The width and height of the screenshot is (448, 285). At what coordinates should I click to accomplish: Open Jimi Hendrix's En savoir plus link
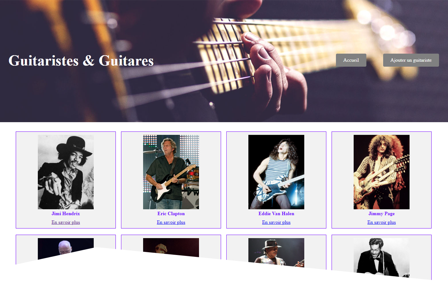click(x=66, y=222)
